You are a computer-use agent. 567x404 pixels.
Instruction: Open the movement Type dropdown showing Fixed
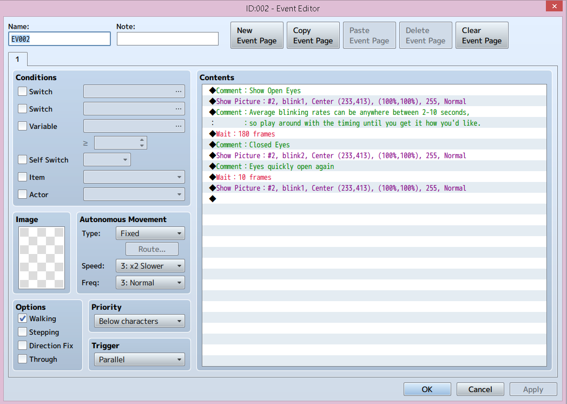(150, 233)
